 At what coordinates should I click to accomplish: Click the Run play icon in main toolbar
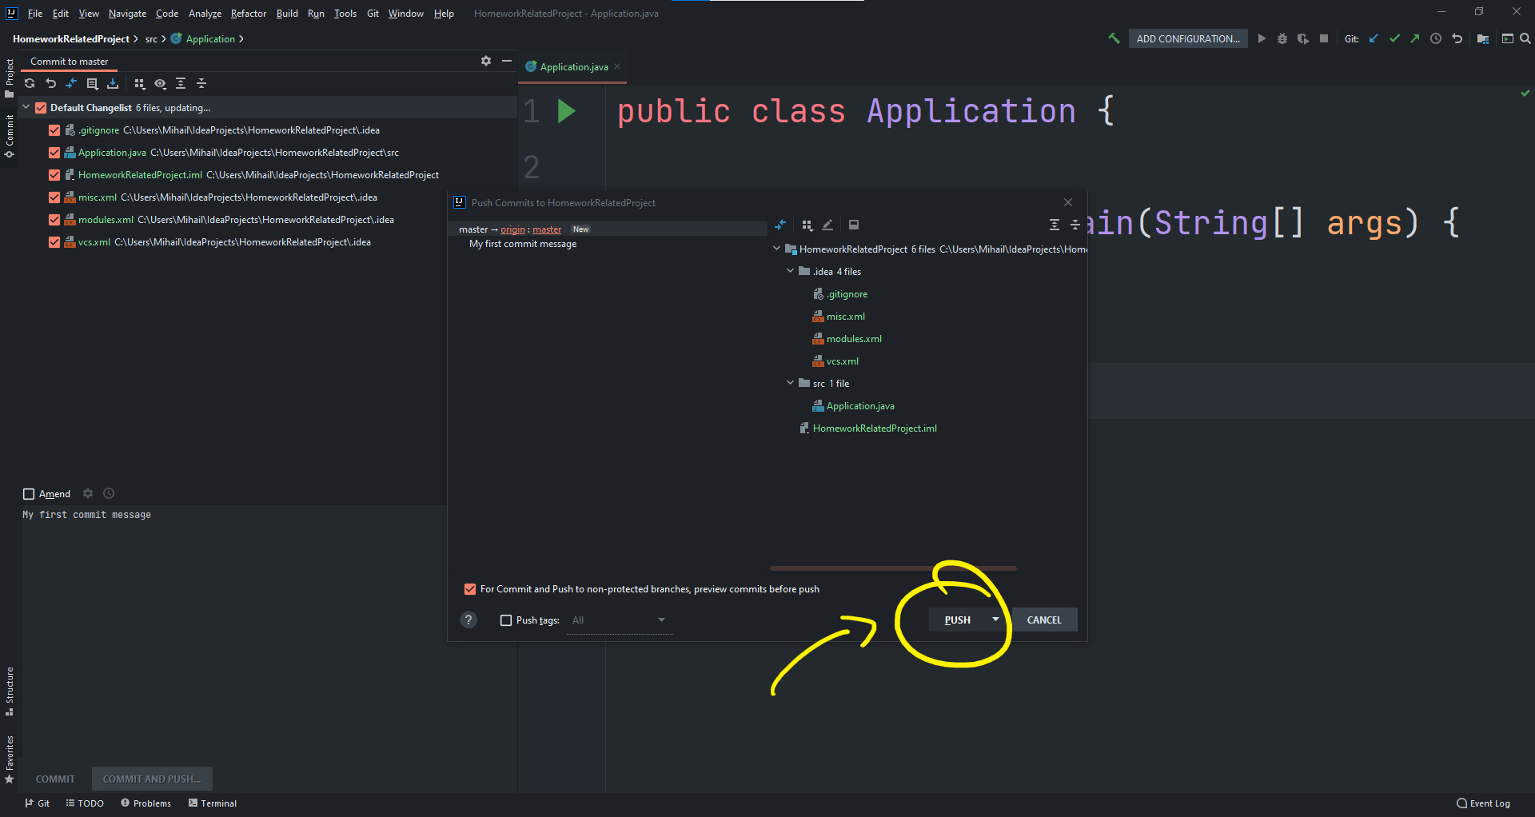tap(1262, 38)
